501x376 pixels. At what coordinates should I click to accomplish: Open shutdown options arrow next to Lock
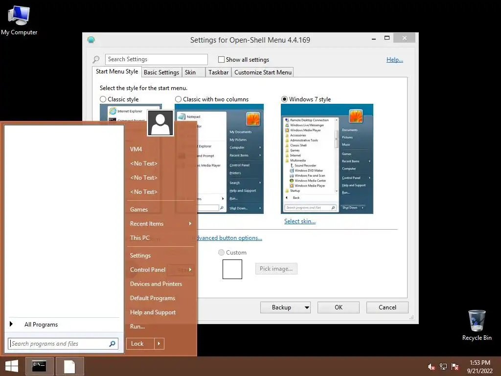coord(159,344)
